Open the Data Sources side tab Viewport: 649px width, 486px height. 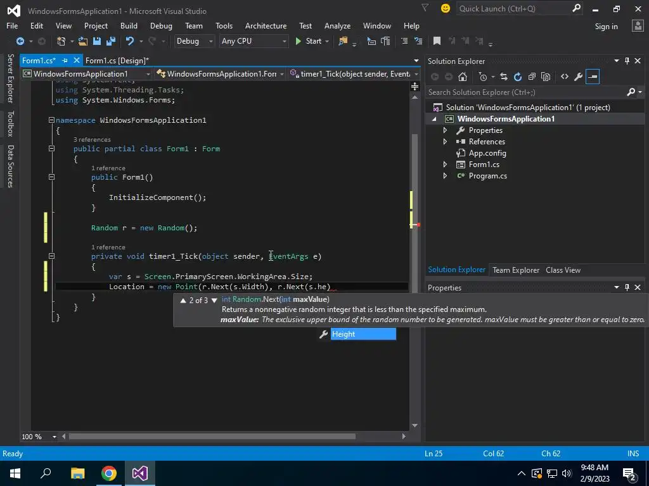point(10,166)
